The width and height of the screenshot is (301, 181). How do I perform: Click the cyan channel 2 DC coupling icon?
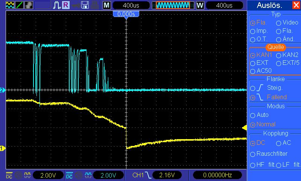[x=69, y=175]
